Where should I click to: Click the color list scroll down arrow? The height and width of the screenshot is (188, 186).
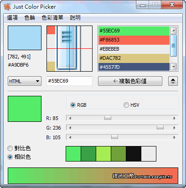tap(173, 67)
